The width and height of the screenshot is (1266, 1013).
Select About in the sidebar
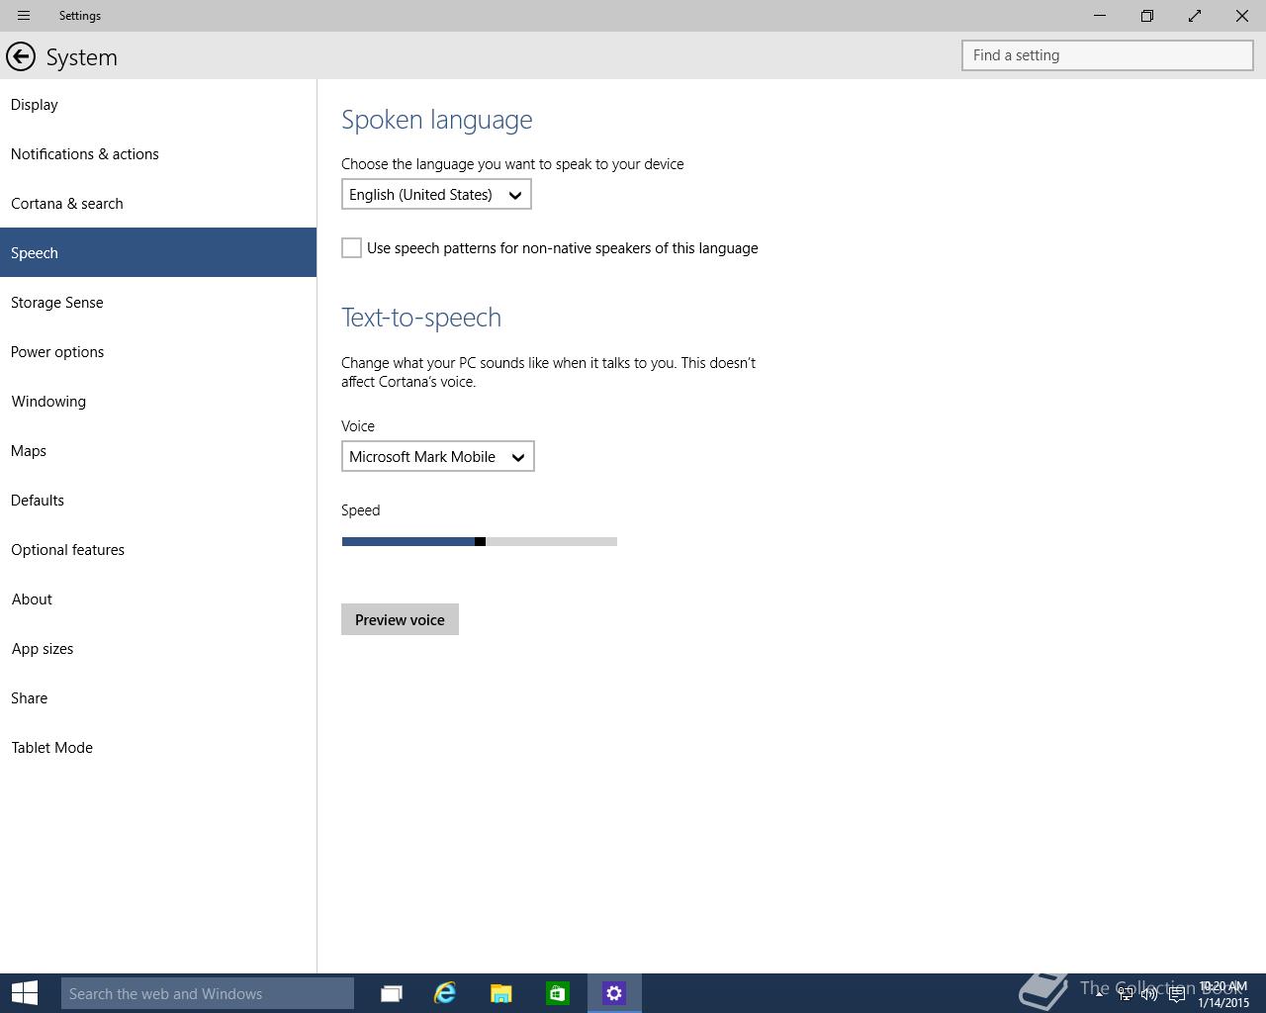pyautogui.click(x=158, y=599)
